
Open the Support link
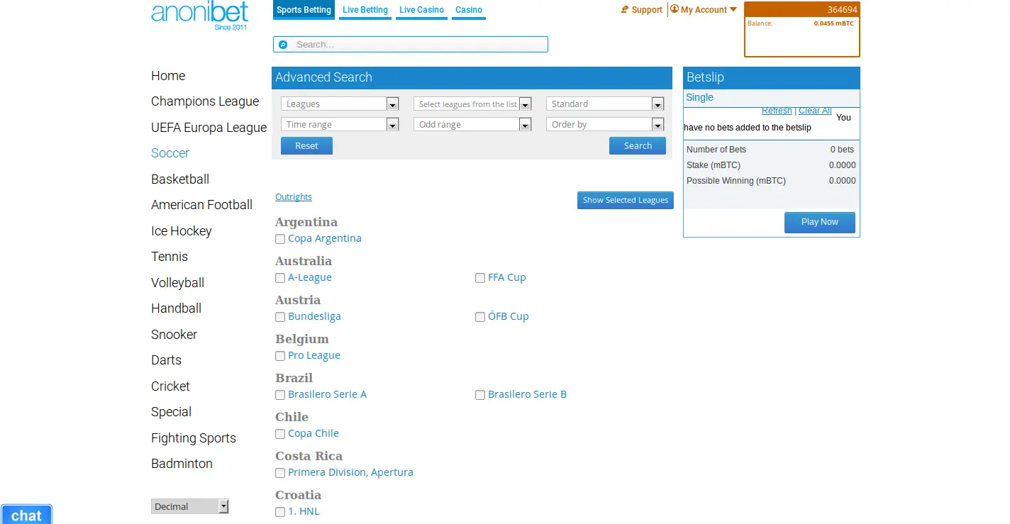click(x=647, y=10)
